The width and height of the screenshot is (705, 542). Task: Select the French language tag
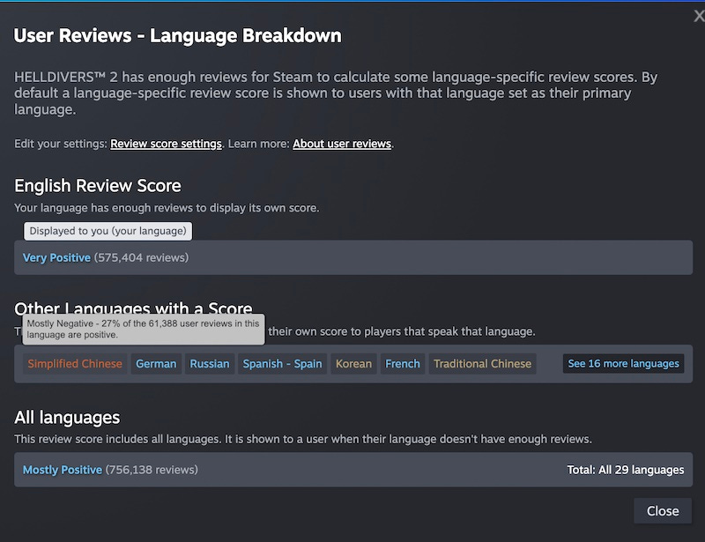(403, 364)
